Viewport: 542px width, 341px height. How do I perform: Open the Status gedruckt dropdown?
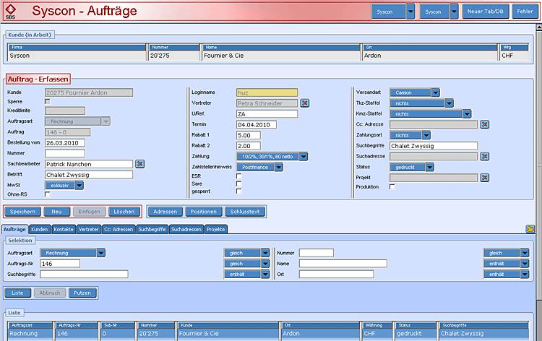click(x=430, y=167)
